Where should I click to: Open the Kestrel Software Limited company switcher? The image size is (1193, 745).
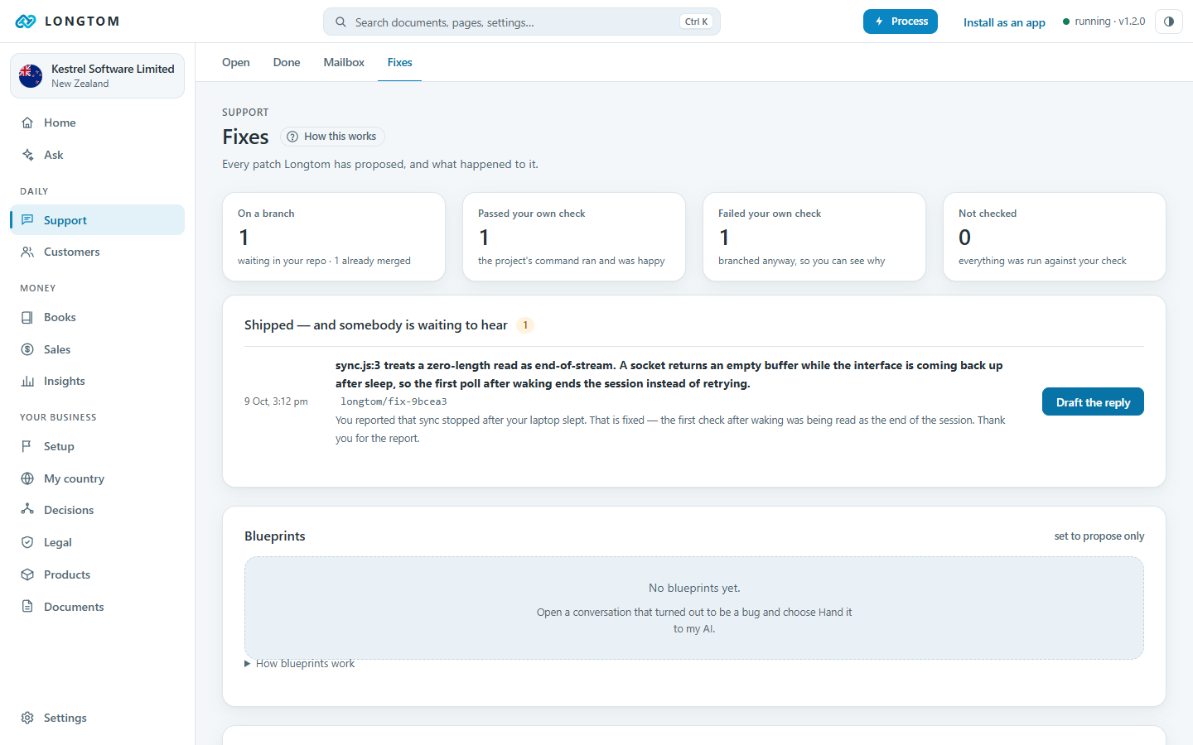click(x=97, y=76)
